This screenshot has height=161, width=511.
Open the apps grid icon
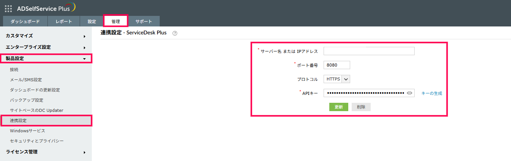click(x=8, y=8)
